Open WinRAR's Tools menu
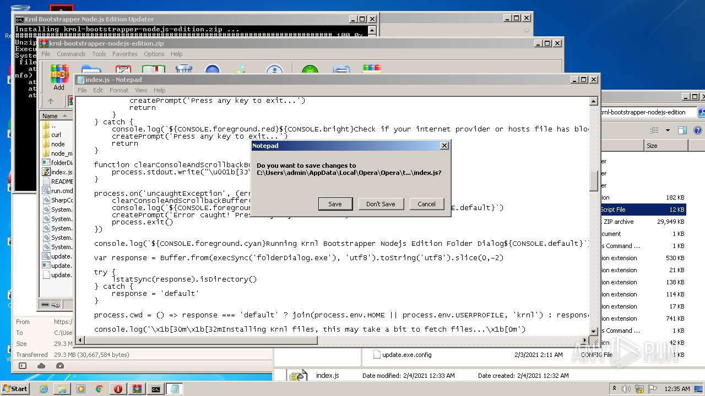This screenshot has width=705, height=396. click(x=99, y=54)
